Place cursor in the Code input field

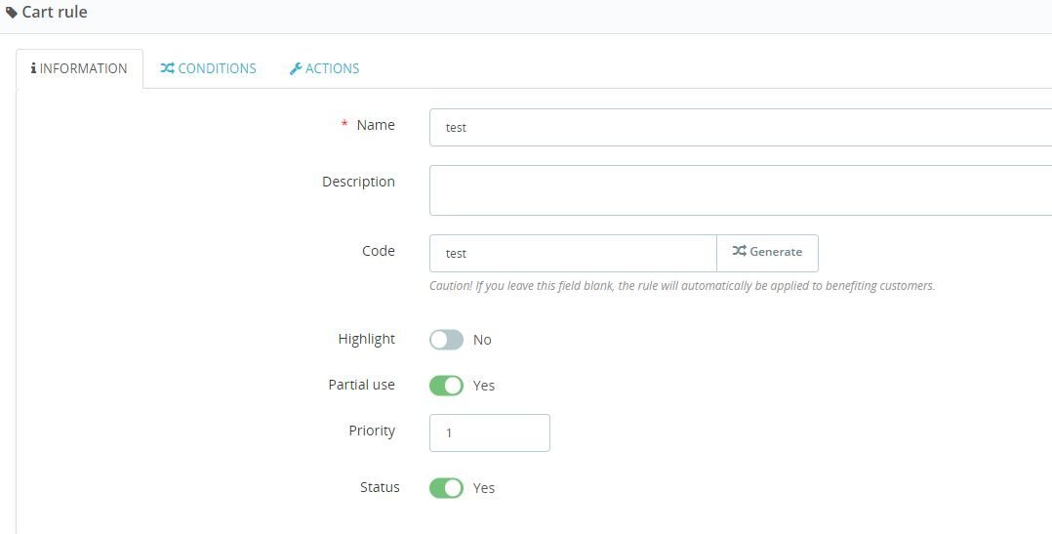pyautogui.click(x=573, y=253)
